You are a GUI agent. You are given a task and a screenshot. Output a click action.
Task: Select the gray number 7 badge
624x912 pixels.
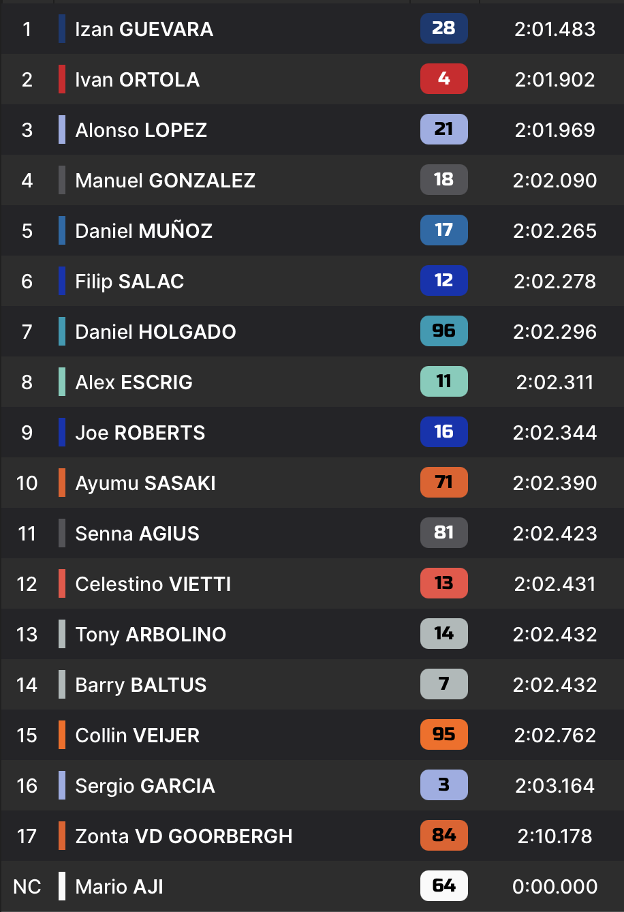pyautogui.click(x=443, y=684)
